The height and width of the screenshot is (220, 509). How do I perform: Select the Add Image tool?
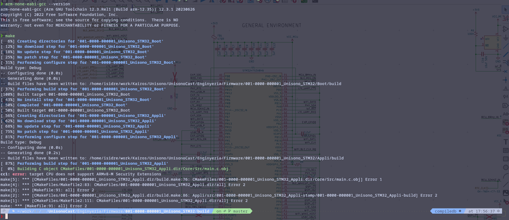(x=506, y=193)
